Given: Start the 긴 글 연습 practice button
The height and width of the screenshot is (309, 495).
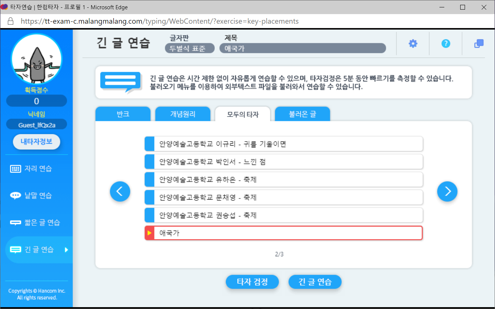Looking at the screenshot, I should [315, 282].
